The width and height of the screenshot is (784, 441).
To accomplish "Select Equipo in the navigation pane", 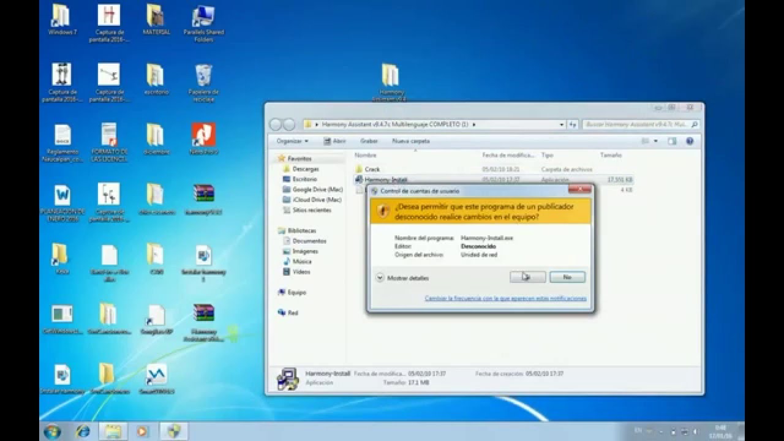I will (x=296, y=293).
